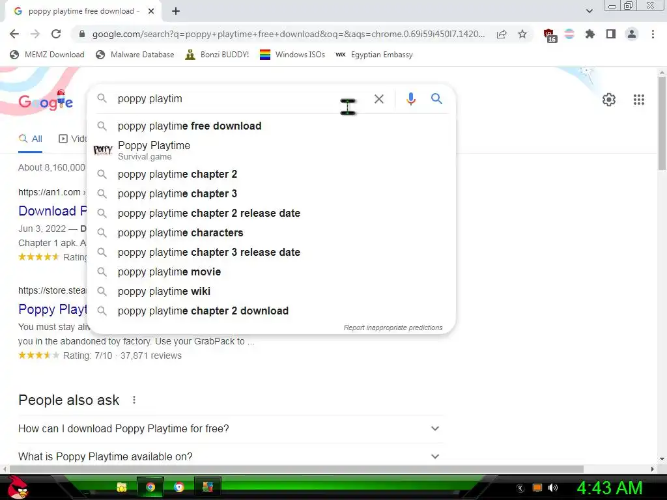
Task: Open a new tab with plus button
Action: pos(176,11)
